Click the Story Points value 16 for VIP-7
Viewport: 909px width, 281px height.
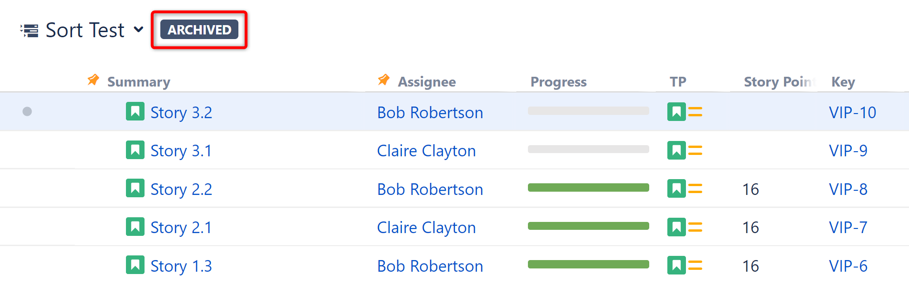(x=751, y=227)
